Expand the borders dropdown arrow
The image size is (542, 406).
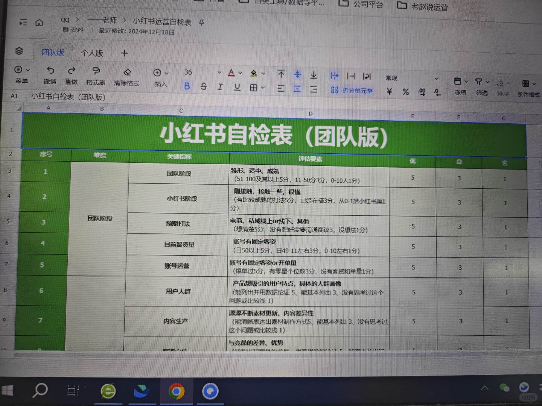point(263,88)
